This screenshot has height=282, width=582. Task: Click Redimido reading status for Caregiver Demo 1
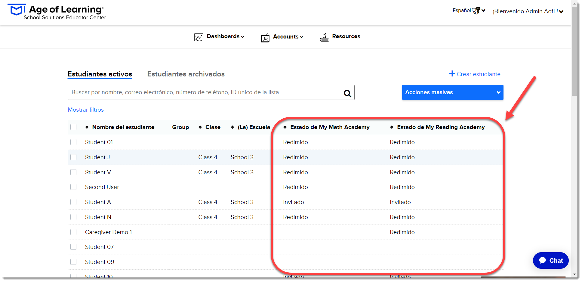pos(402,232)
